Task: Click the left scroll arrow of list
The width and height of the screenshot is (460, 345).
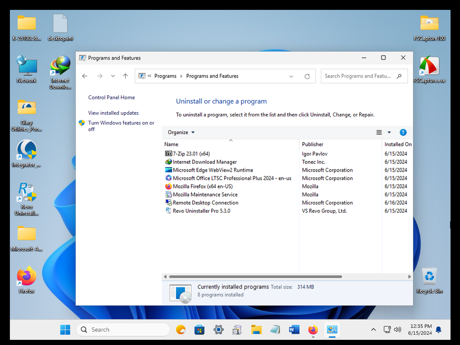Action: 165,276
